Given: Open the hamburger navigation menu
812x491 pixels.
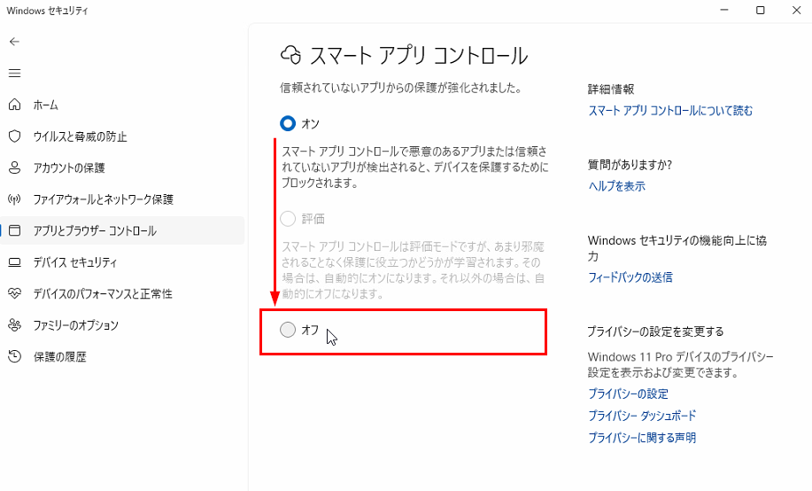Looking at the screenshot, I should [x=14, y=73].
